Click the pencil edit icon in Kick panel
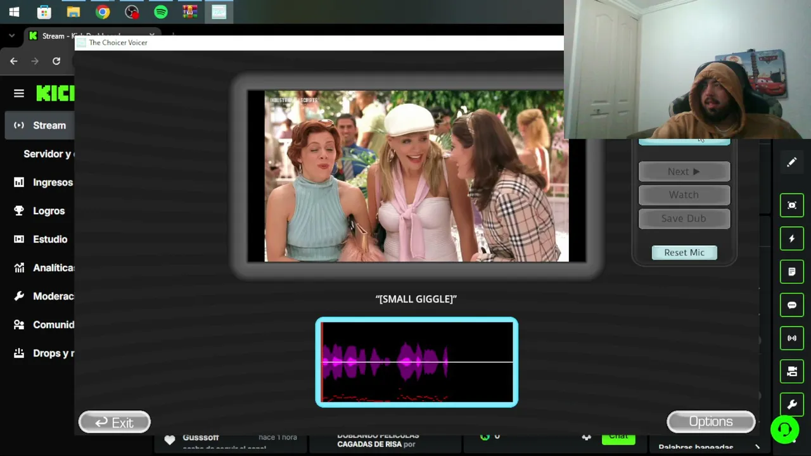The height and width of the screenshot is (456, 811). [792, 163]
